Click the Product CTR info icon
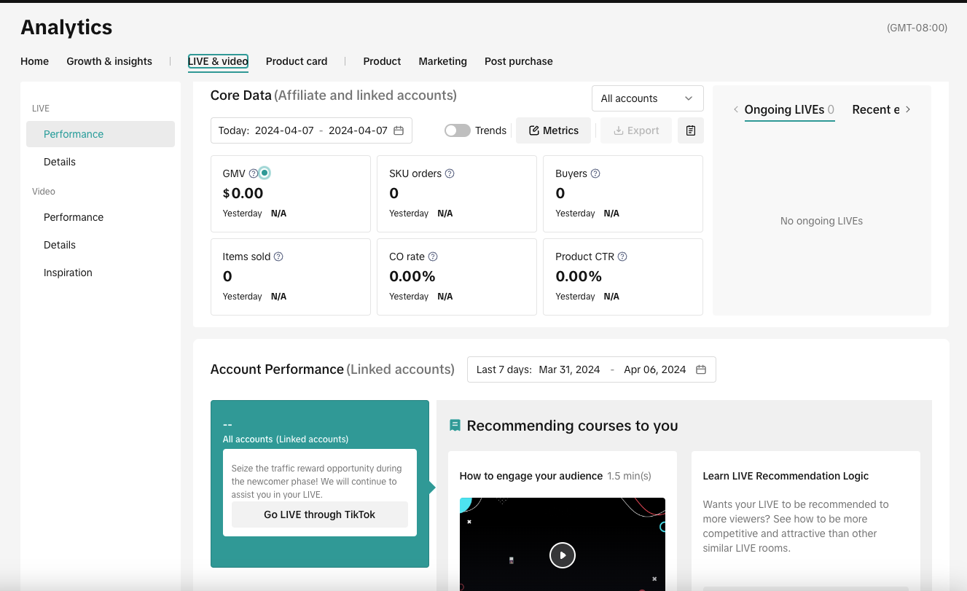 point(622,257)
